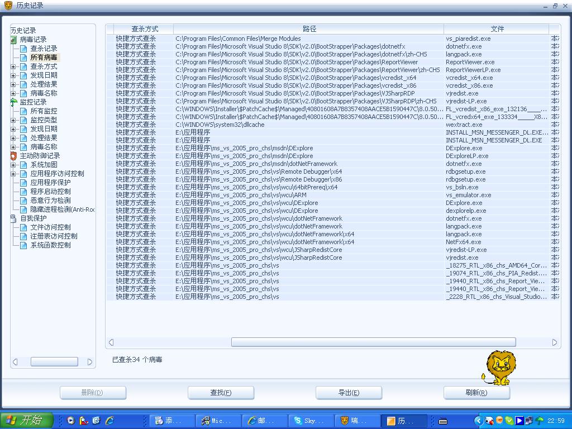Select the row for vs_emulator.exe
This screenshot has width=572, height=429.
pyautogui.click(x=333, y=195)
